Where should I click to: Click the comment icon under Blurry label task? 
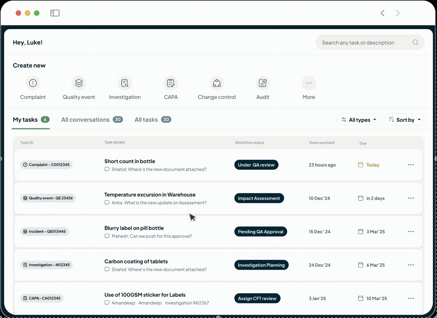[107, 236]
